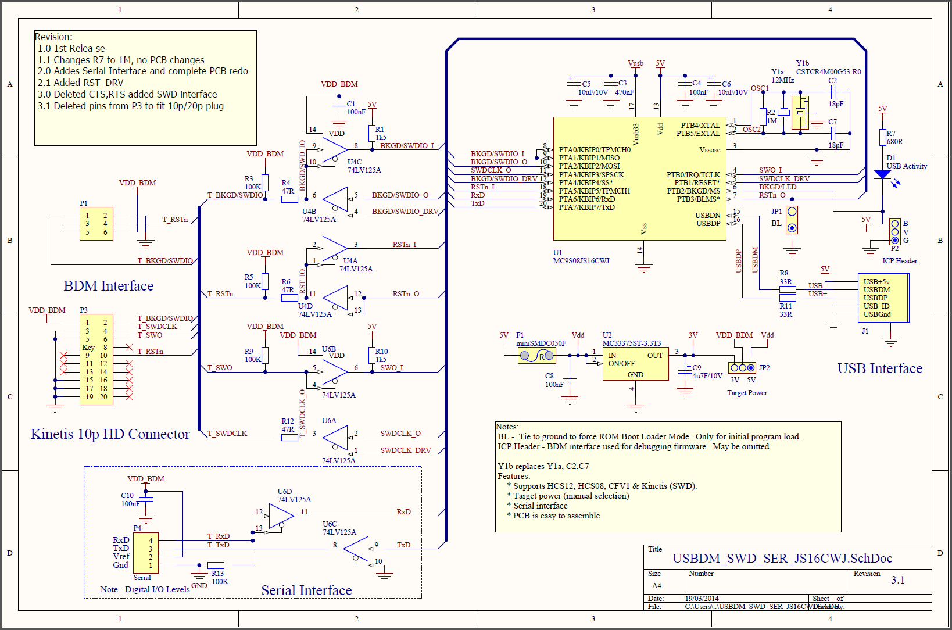
Task: Click the title 'USBDM_SWD_SER_JS16CWJ.SchDoc'
Action: click(x=782, y=559)
